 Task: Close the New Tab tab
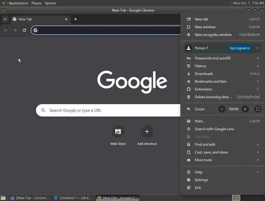tap(66, 19)
